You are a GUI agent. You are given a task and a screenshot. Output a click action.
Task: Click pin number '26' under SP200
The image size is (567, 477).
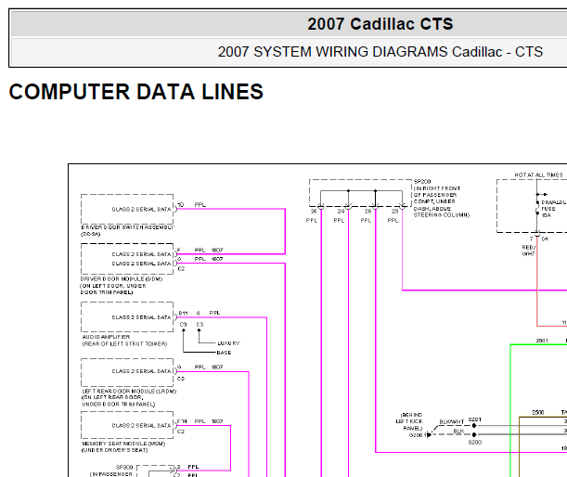pyautogui.click(x=314, y=212)
